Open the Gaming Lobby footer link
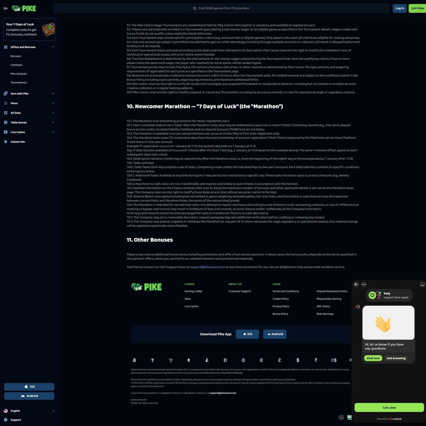This screenshot has width=426, height=426. [193, 291]
